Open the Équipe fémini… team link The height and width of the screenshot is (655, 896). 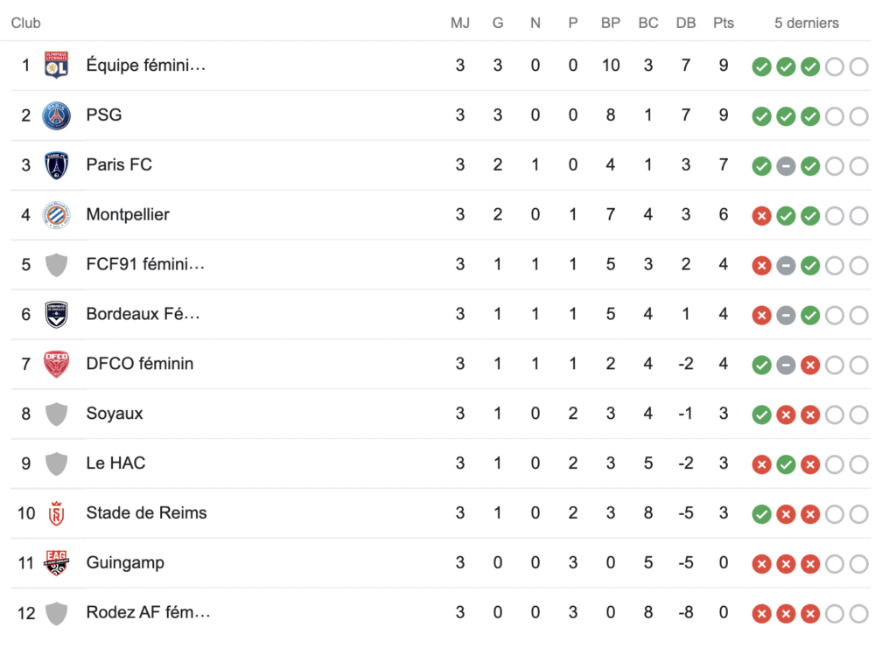pyautogui.click(x=146, y=65)
